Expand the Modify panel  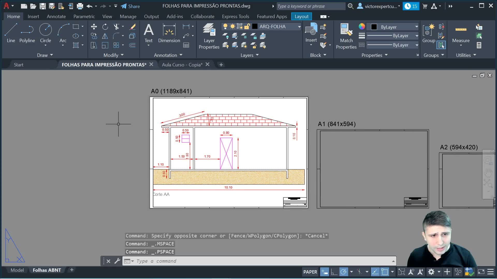coord(113,55)
